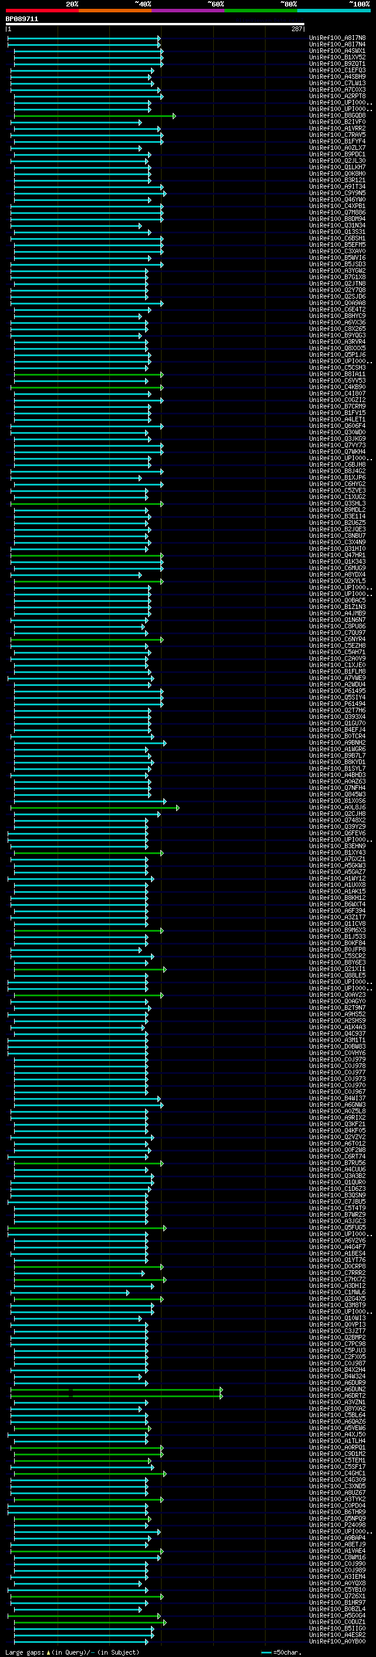Open the query ID BP089711
Image resolution: width=376 pixels, height=1657 pixels.
[x=22, y=19]
